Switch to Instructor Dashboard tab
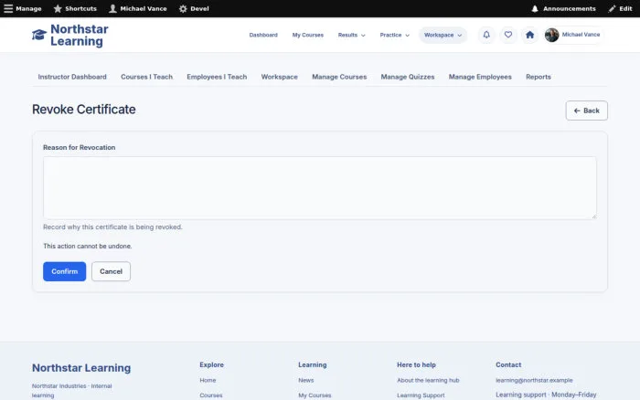 coord(72,77)
